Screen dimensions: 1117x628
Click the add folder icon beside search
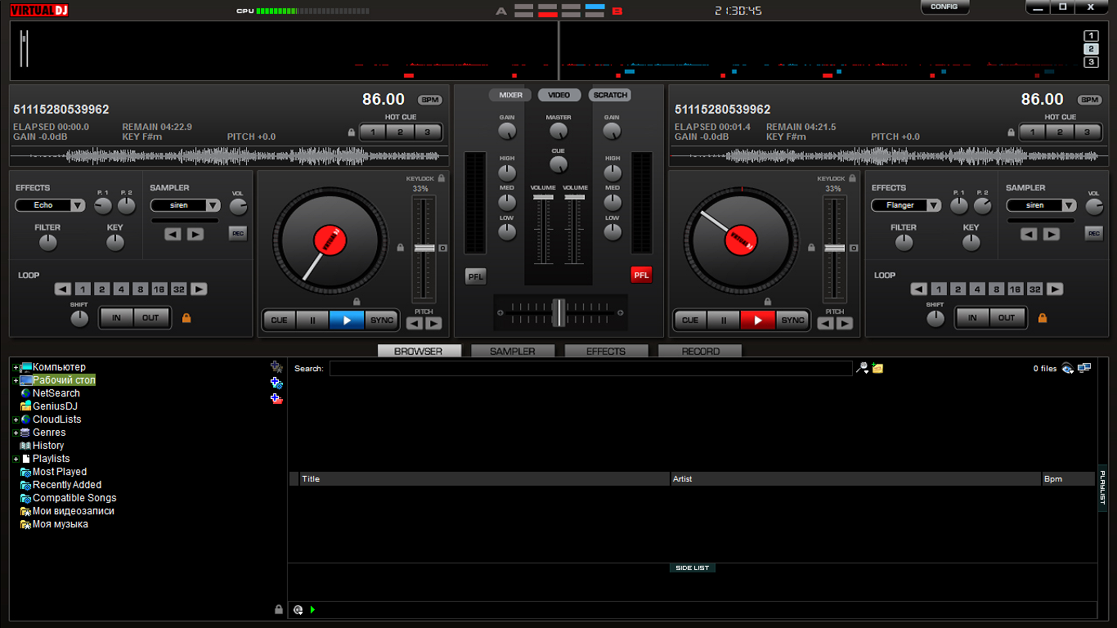[x=877, y=369]
